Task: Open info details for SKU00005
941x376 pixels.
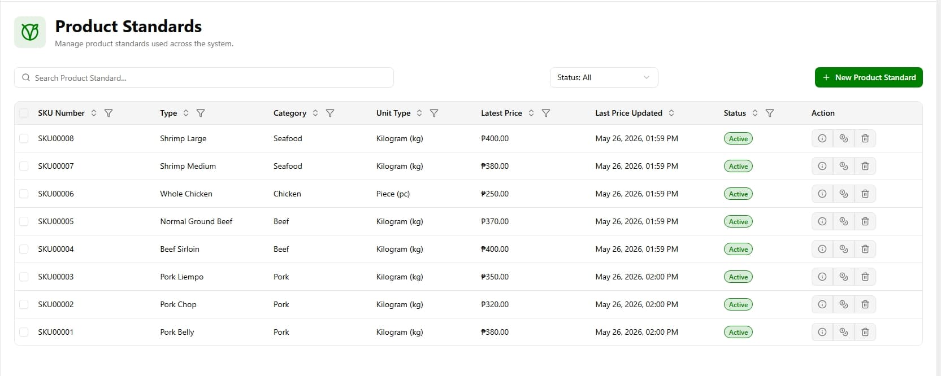Action: (x=822, y=221)
